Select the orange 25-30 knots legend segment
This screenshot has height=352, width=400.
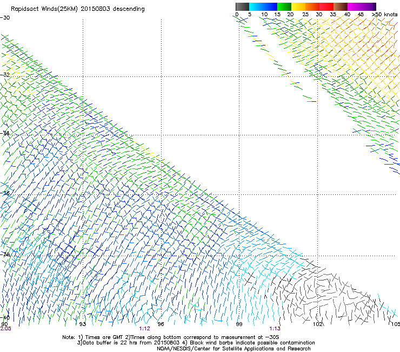[x=312, y=6]
